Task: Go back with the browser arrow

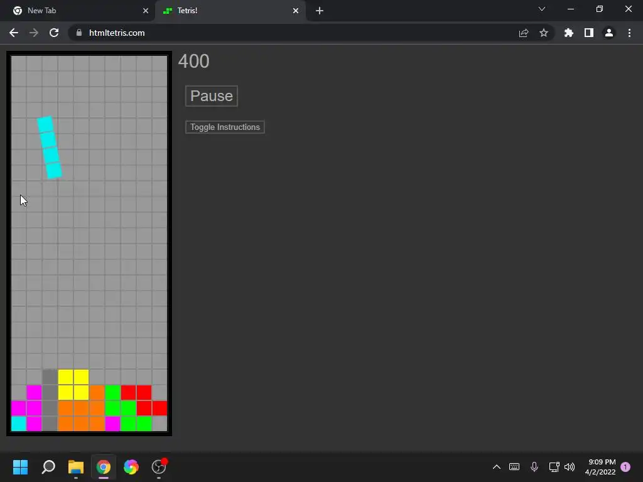Action: pos(14,33)
